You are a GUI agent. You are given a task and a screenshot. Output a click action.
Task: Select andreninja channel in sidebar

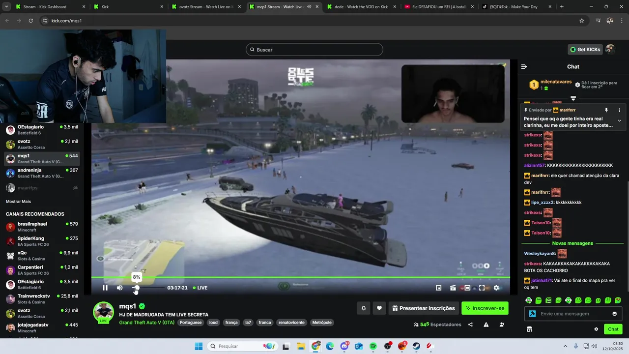pyautogui.click(x=42, y=173)
